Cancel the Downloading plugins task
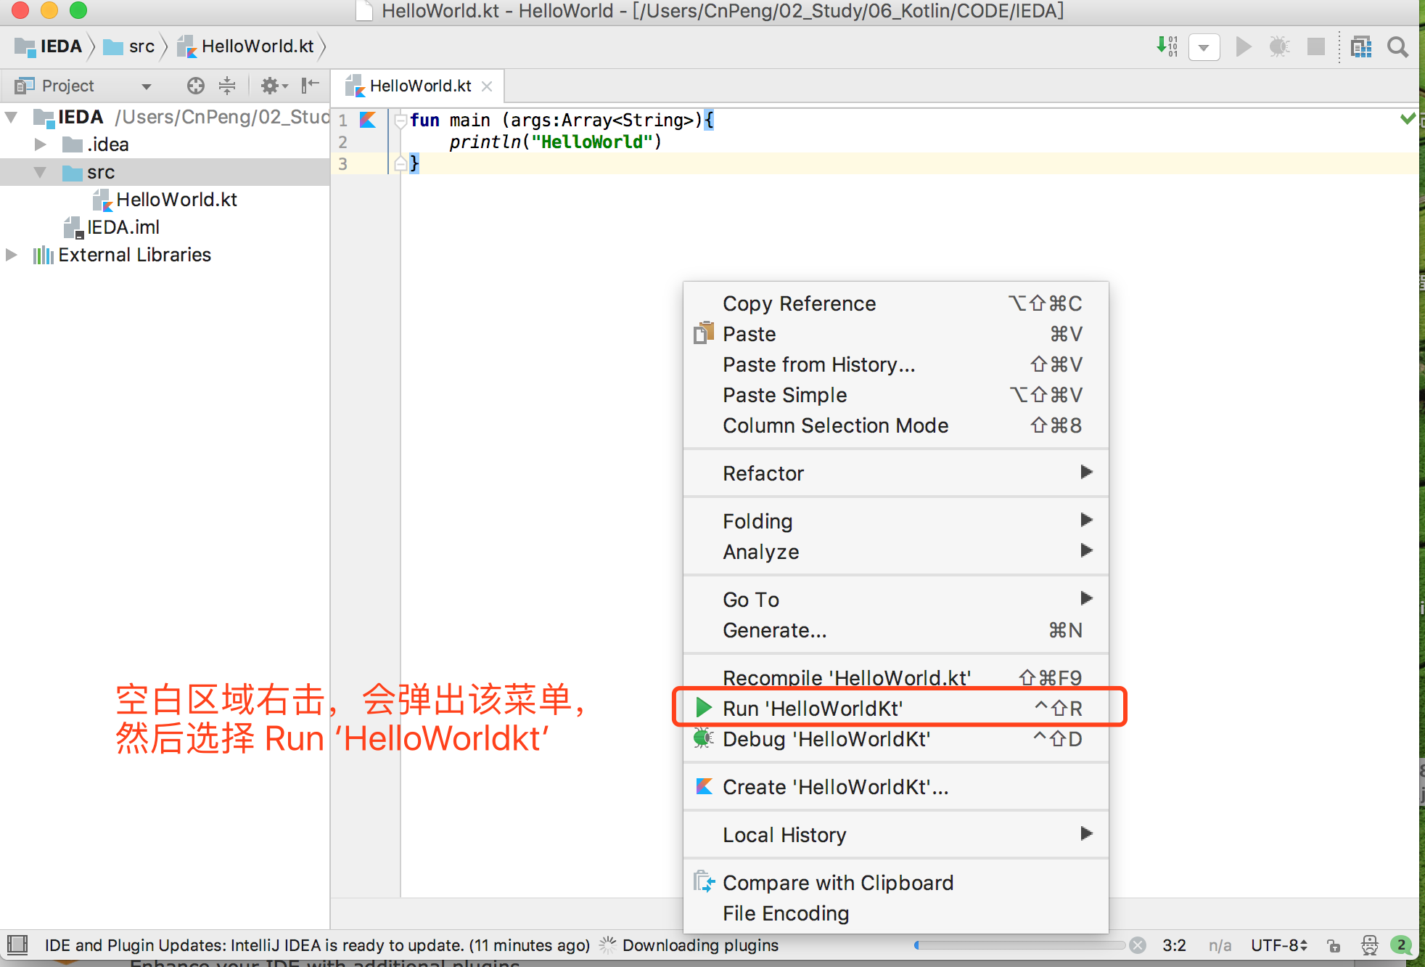The height and width of the screenshot is (967, 1425). [1138, 945]
